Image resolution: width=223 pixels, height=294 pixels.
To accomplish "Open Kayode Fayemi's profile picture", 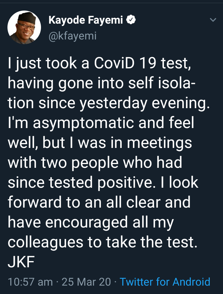I will (x=24, y=27).
